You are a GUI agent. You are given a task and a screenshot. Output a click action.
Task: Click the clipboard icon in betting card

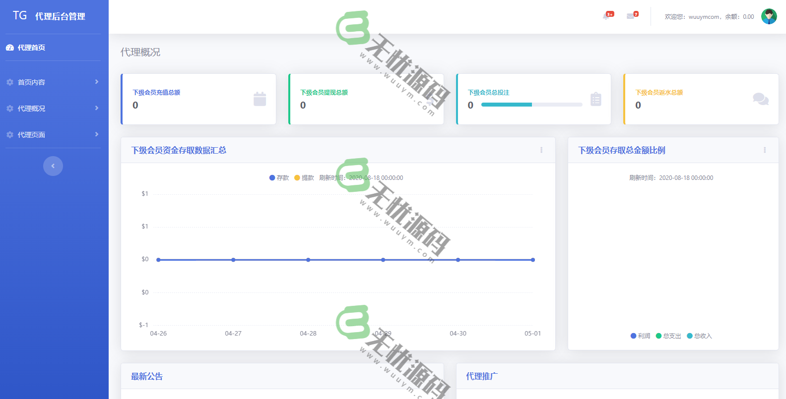pyautogui.click(x=595, y=99)
